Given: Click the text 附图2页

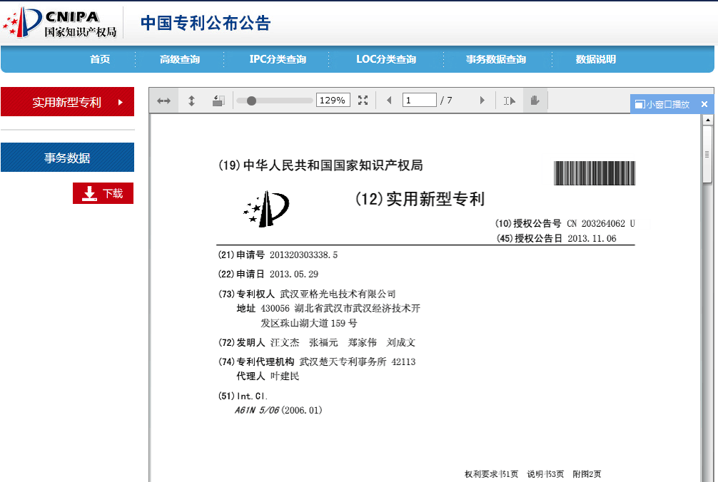Looking at the screenshot, I should tap(587, 474).
